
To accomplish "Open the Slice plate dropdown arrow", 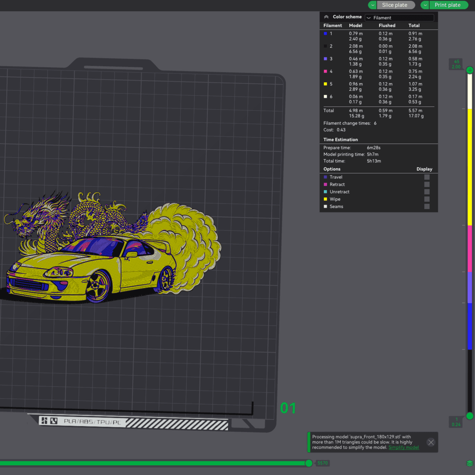I will (372, 5).
